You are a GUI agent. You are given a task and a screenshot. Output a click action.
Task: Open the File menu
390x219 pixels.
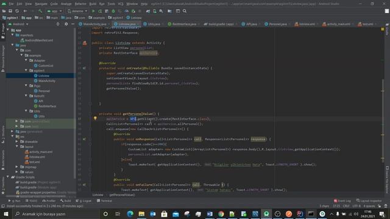[x=11, y=4]
